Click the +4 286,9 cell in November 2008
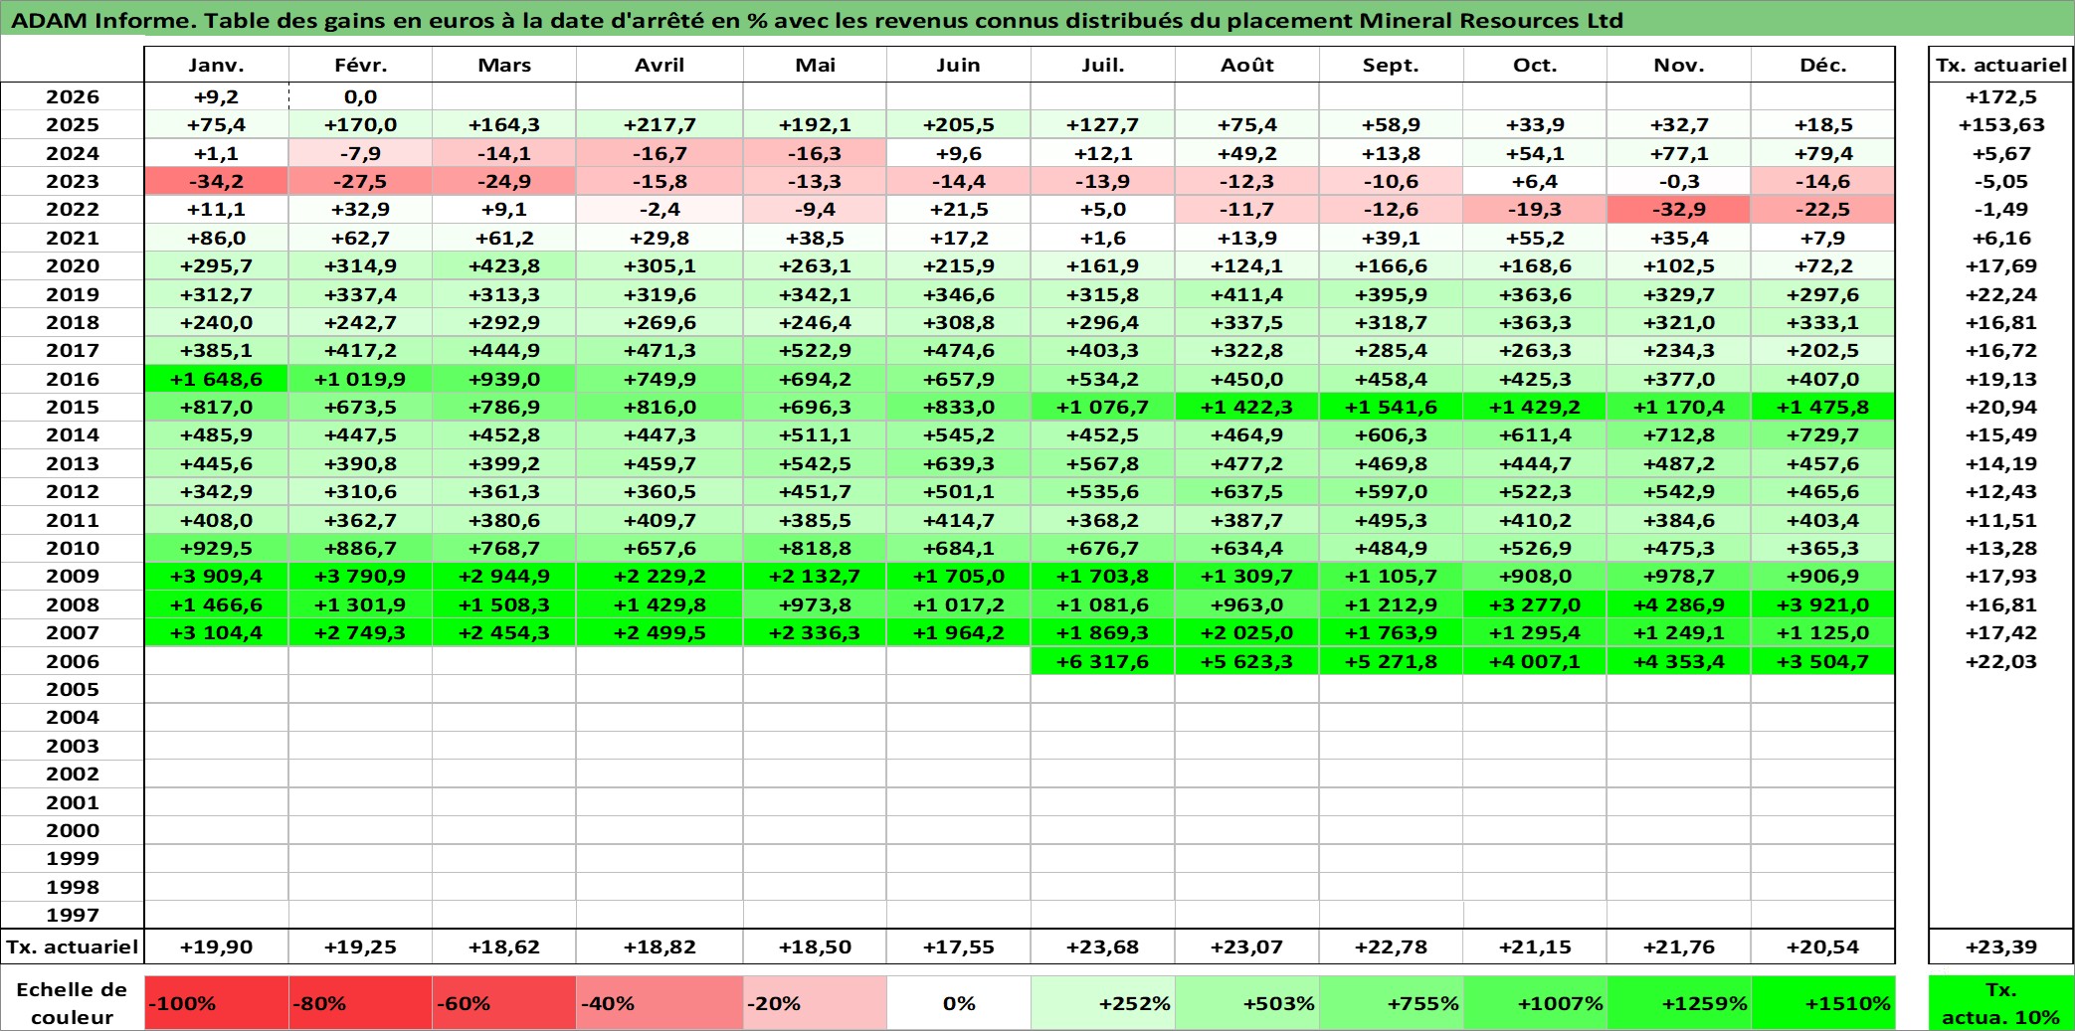 coord(1679,604)
